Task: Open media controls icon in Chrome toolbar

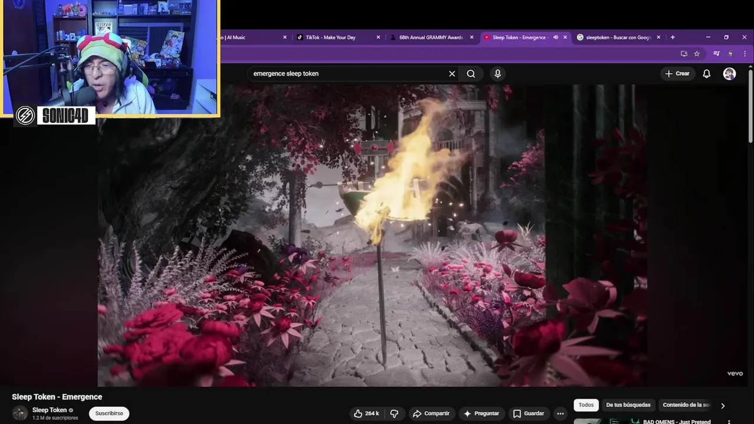Action: click(716, 54)
